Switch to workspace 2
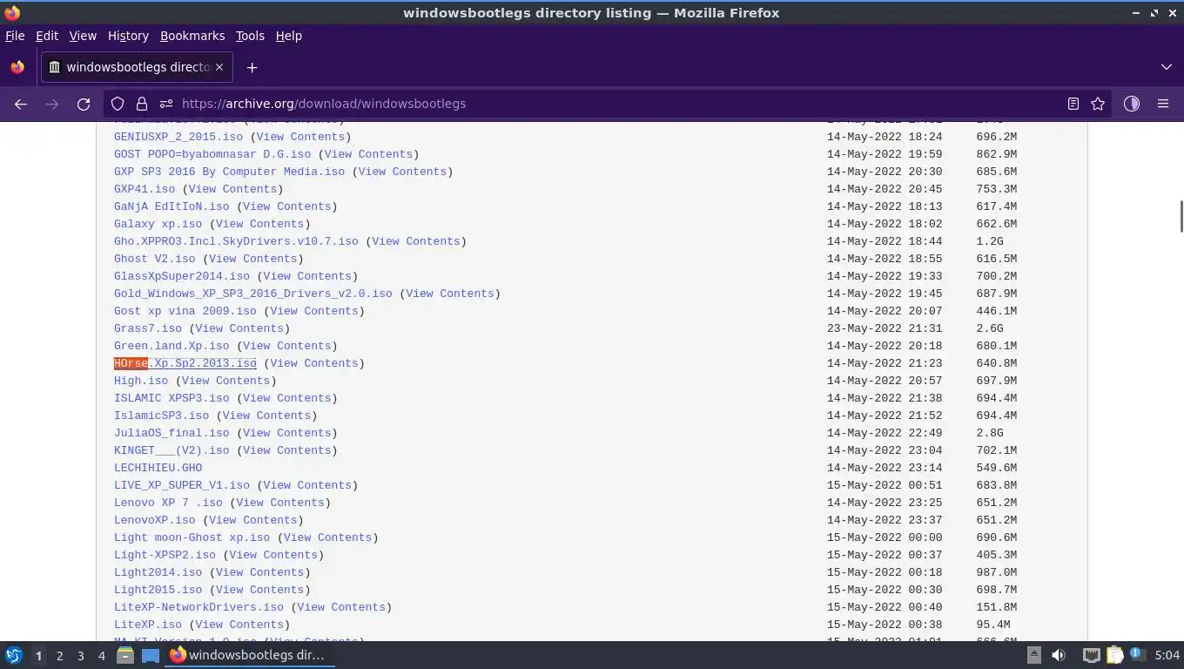 tap(59, 655)
